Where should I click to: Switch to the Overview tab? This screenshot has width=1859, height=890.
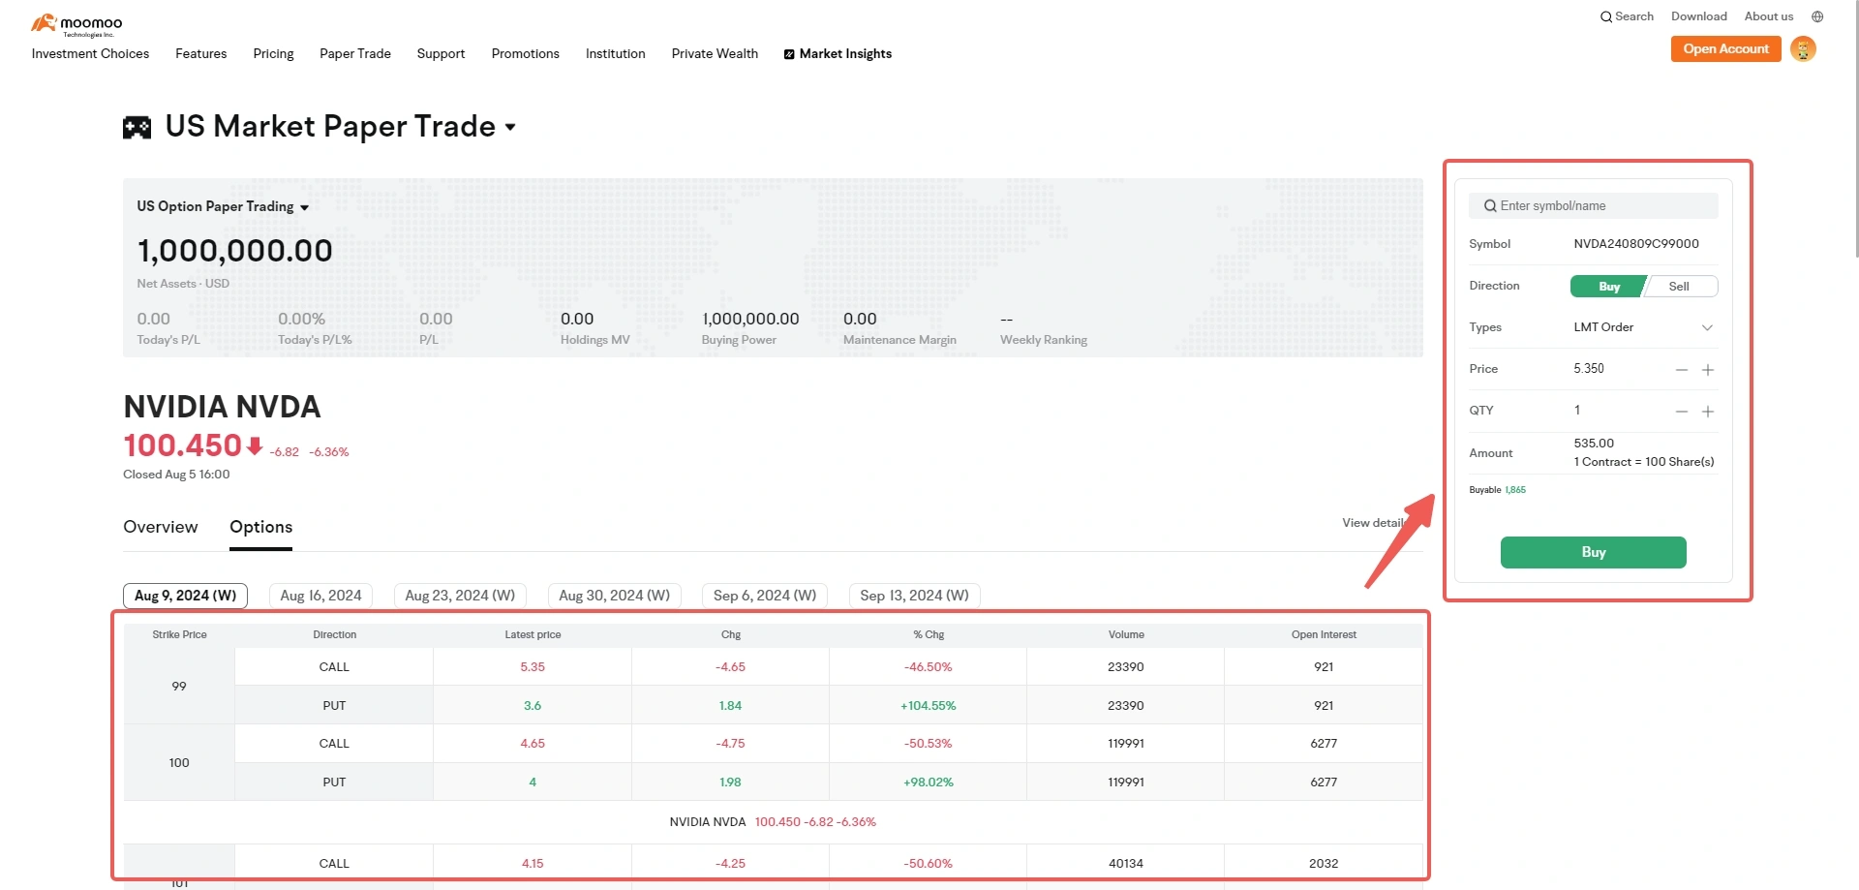[161, 527]
